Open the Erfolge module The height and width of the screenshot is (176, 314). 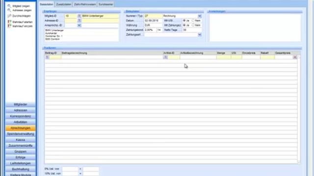(21, 157)
